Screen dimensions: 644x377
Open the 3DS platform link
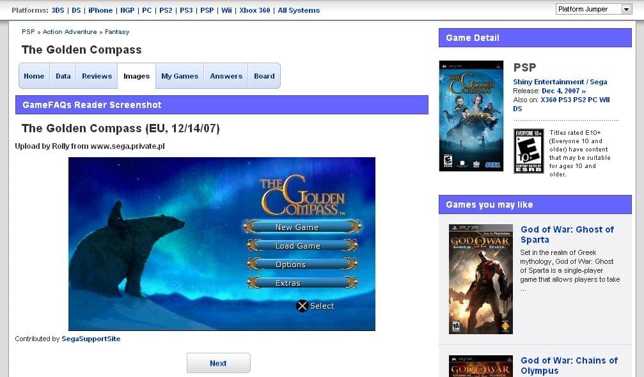pos(58,10)
